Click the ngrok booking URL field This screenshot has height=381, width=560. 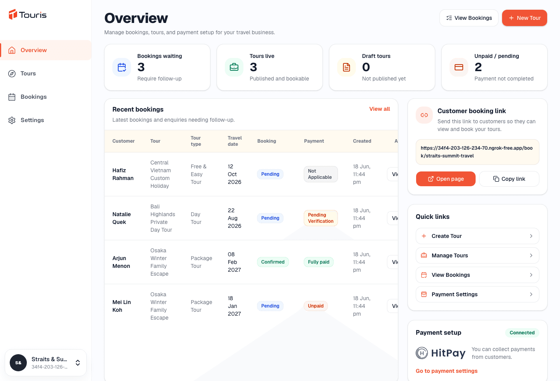click(477, 152)
